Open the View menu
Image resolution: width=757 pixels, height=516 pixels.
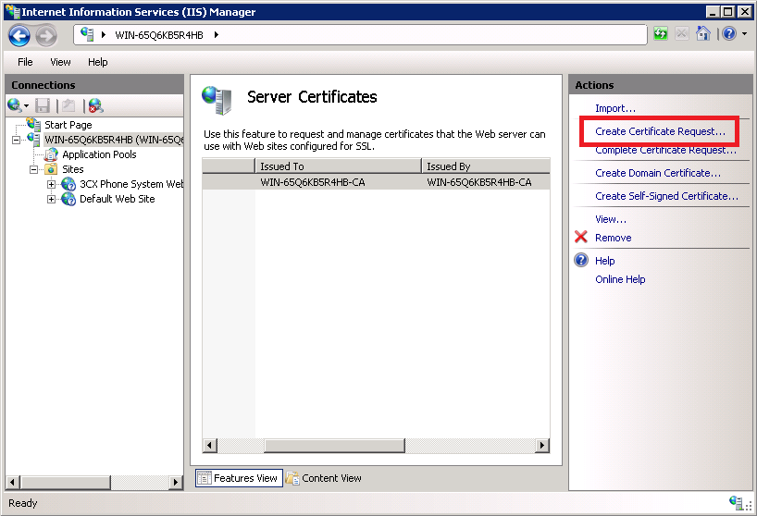(x=60, y=62)
